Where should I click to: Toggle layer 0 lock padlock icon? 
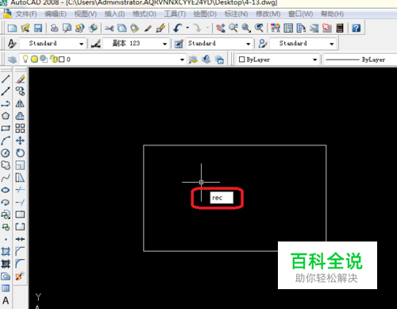click(54, 59)
